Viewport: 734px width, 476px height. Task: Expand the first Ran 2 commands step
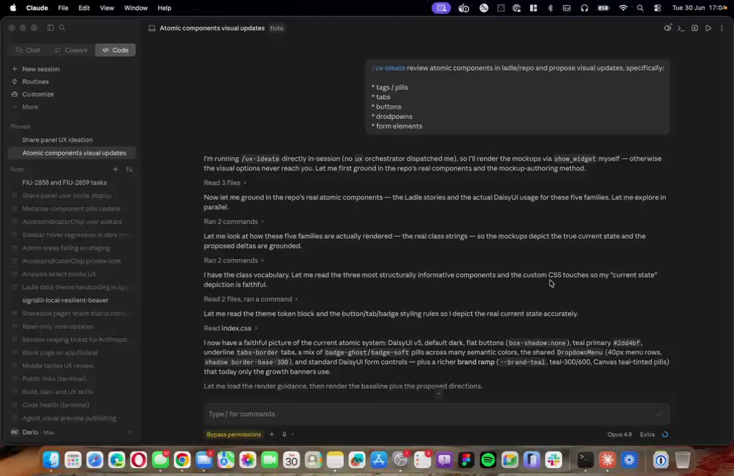[233, 222]
